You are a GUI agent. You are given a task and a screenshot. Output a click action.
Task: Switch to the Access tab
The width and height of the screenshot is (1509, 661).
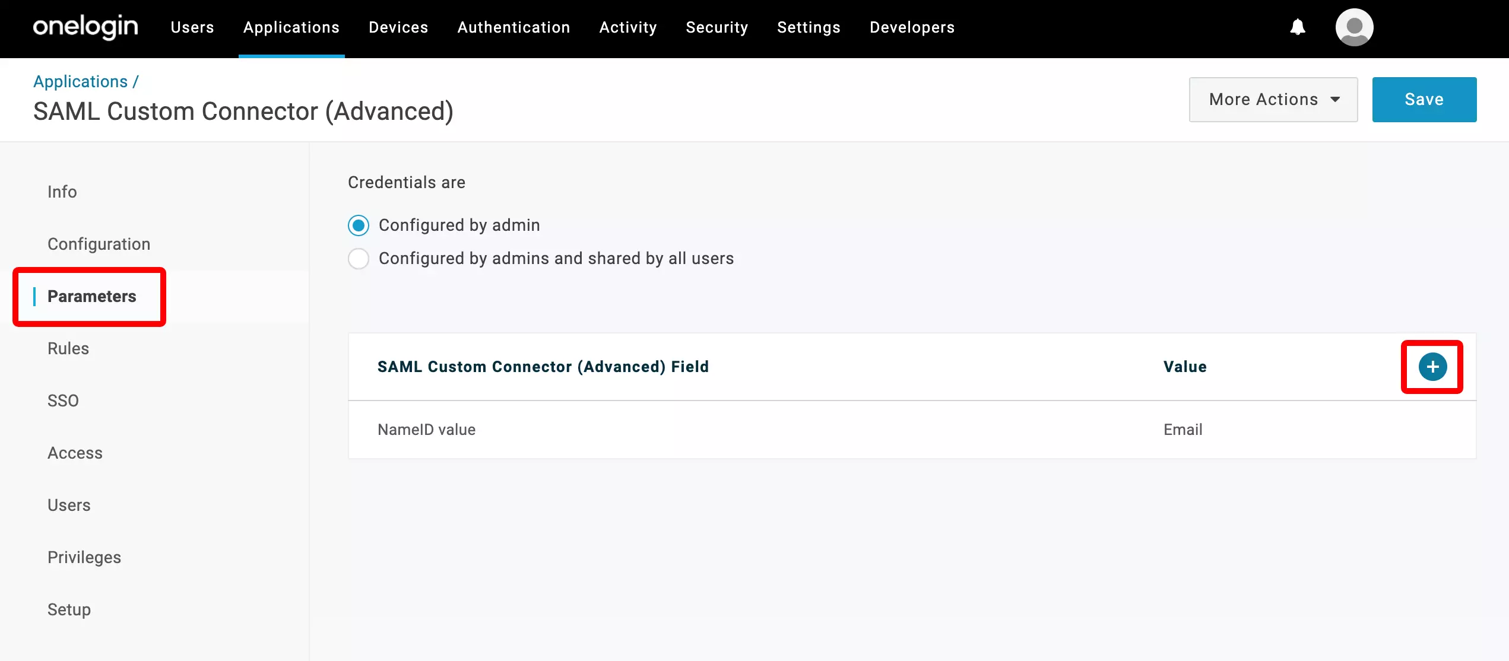(75, 453)
